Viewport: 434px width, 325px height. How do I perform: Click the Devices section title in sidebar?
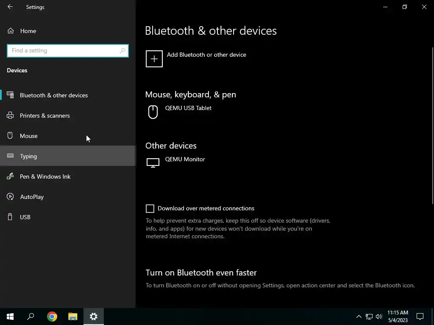point(17,70)
